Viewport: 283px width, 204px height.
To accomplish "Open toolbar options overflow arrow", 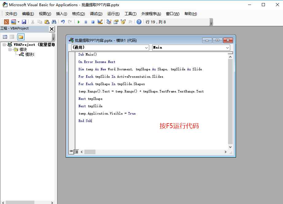I will [x=211, y=22].
